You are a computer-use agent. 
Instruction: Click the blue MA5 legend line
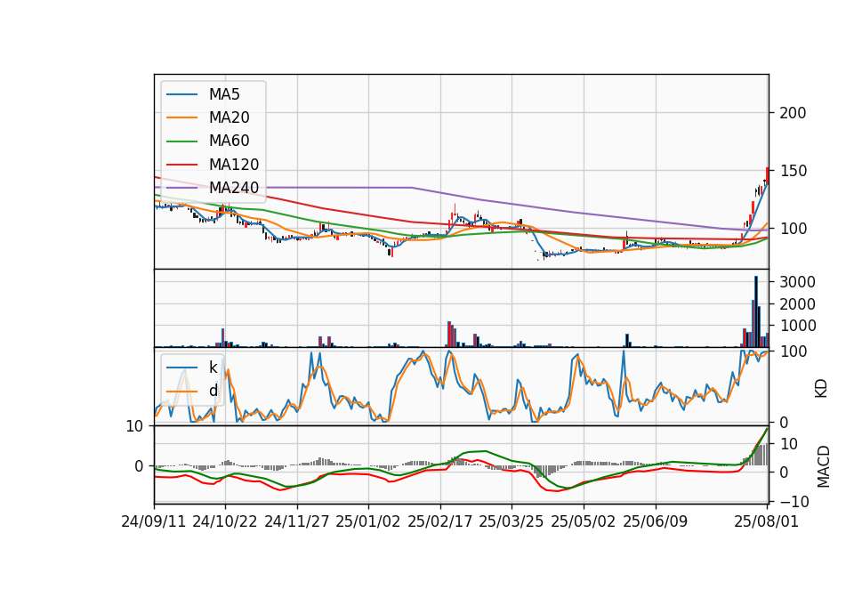point(182,94)
